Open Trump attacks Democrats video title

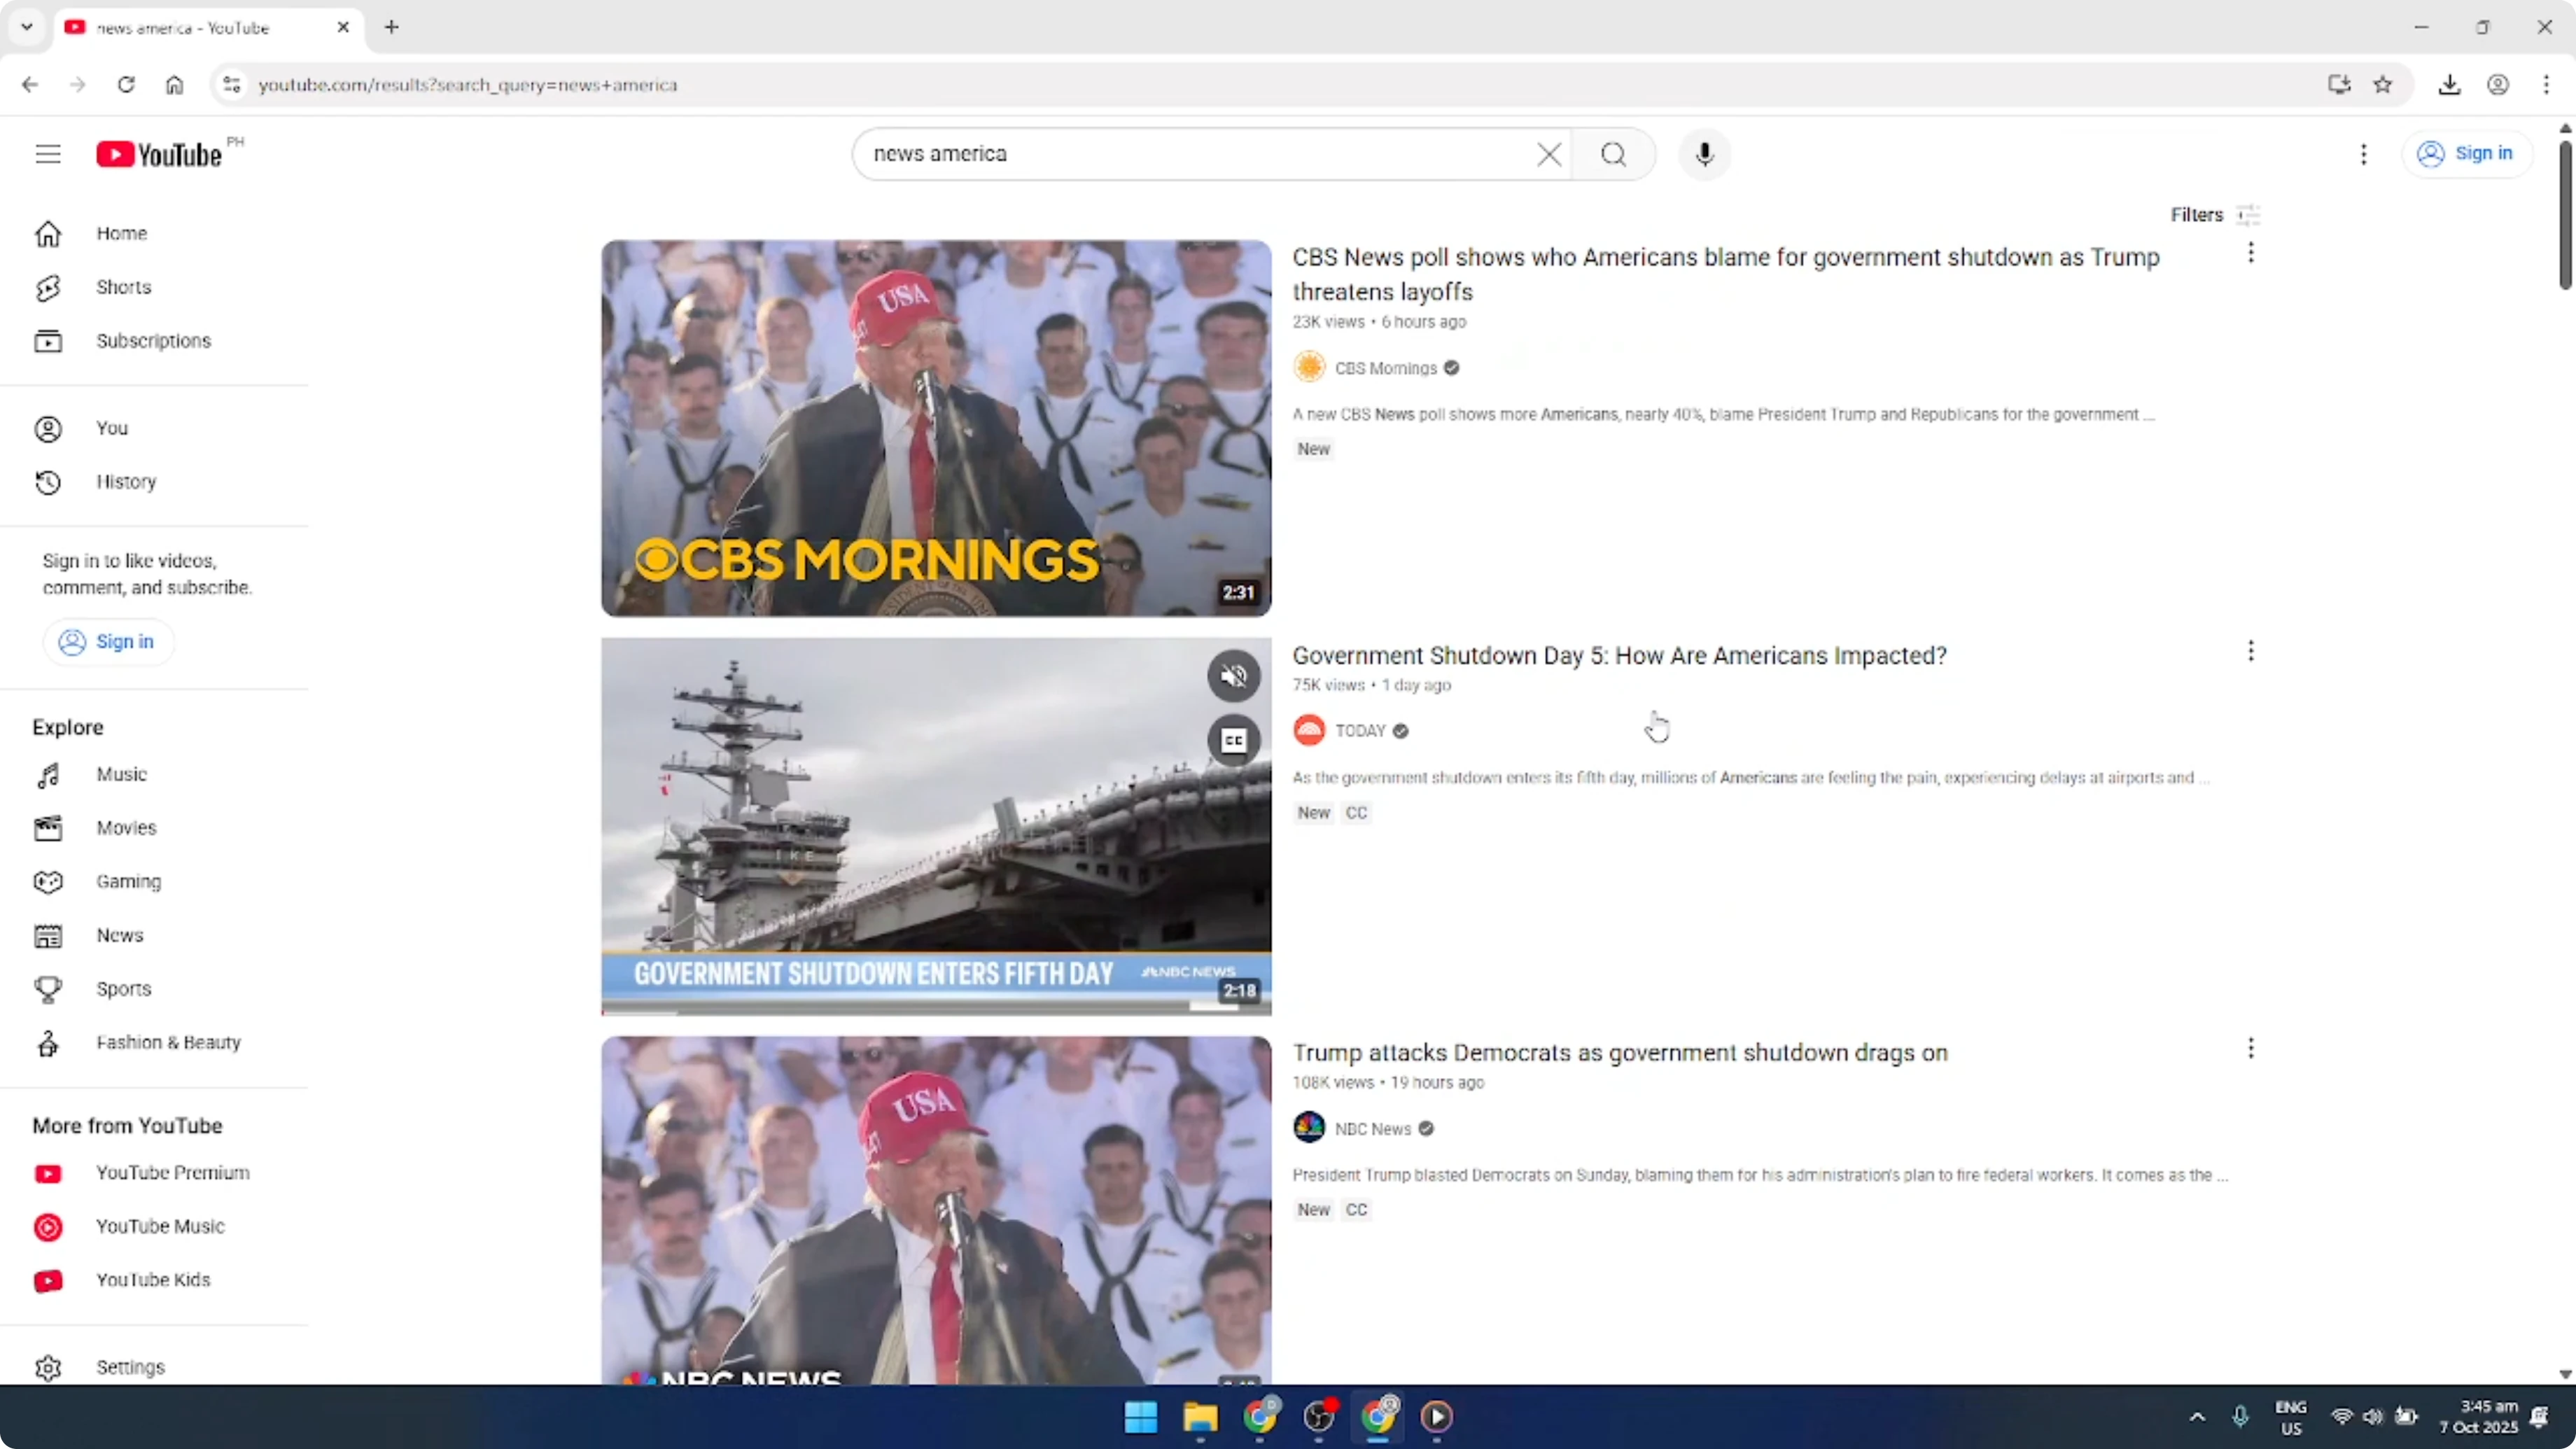(1620, 1052)
